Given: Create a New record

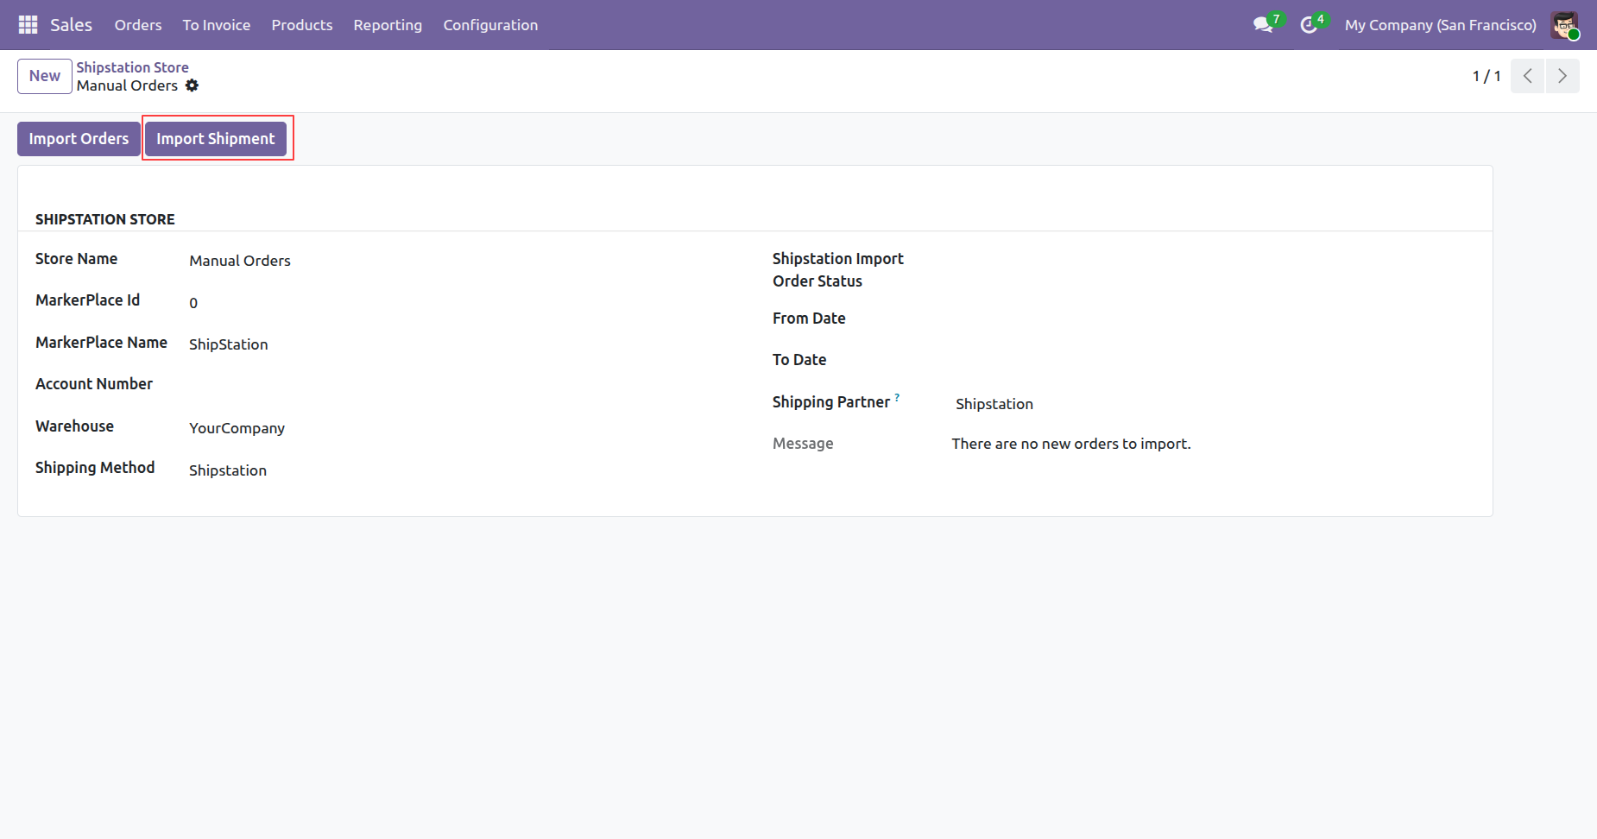Looking at the screenshot, I should pyautogui.click(x=45, y=76).
